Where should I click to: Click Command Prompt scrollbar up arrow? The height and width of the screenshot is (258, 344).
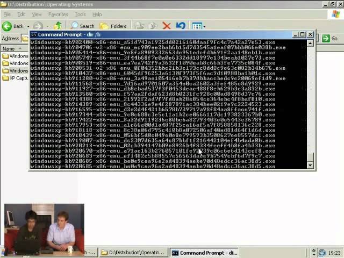pos(310,43)
